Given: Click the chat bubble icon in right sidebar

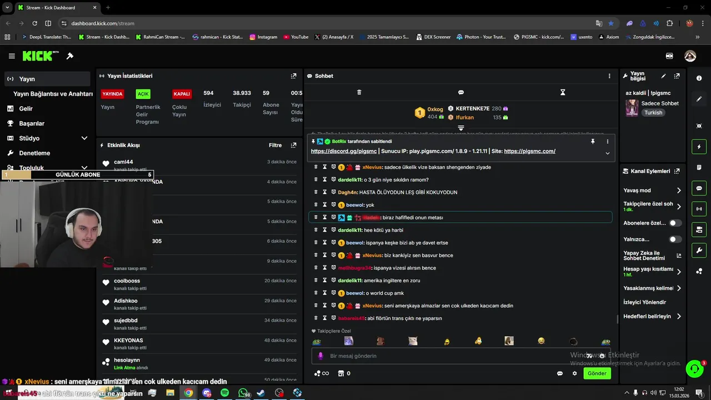Looking at the screenshot, I should 699,188.
